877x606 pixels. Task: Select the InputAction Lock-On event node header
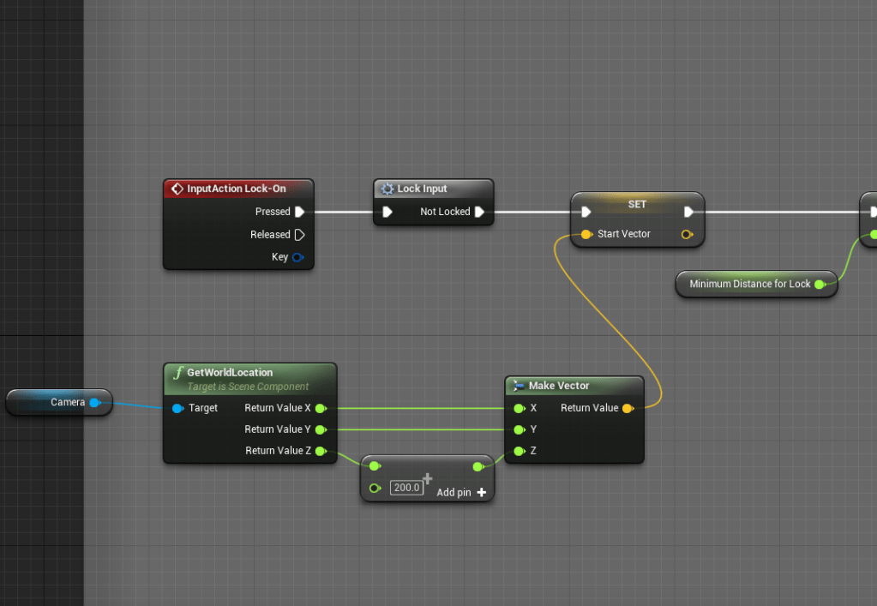coord(236,189)
